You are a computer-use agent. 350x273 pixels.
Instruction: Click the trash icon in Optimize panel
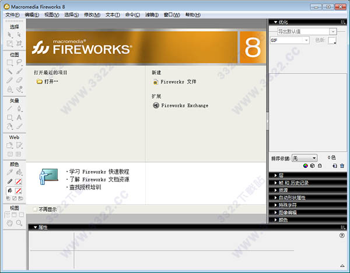click(342, 166)
